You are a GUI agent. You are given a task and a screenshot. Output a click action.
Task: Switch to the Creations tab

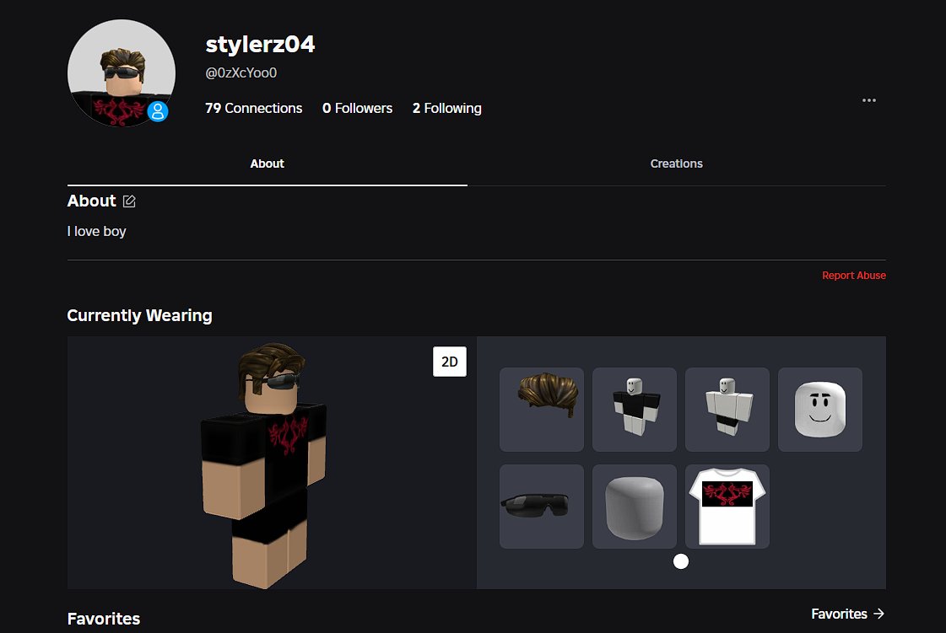[676, 164]
